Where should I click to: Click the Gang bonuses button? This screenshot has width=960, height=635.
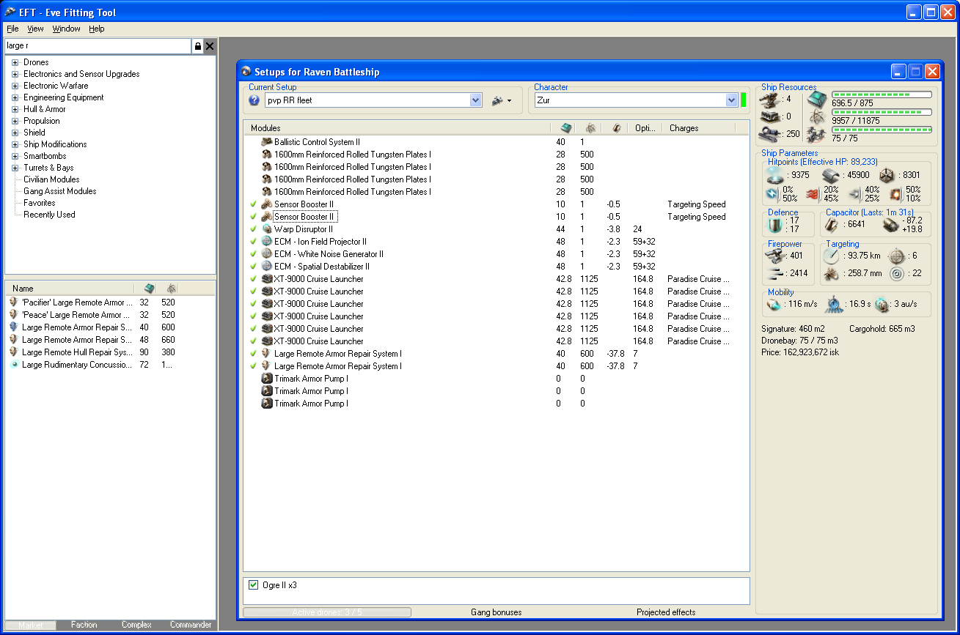[497, 612]
